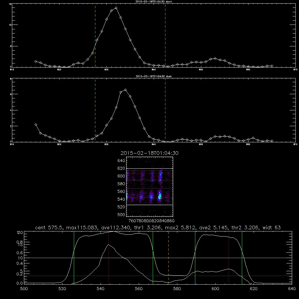Click the peak data point of the dawn curve

tap(116, 8)
